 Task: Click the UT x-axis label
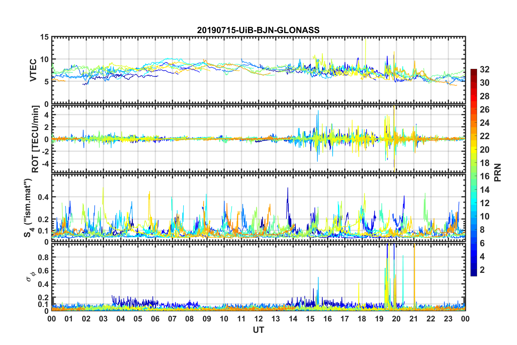click(x=258, y=330)
